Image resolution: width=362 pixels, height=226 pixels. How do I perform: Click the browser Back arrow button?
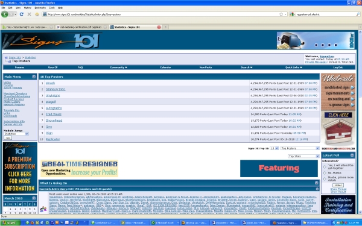pos(5,14)
